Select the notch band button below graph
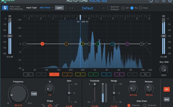173x107 pixels. (x=28, y=74)
